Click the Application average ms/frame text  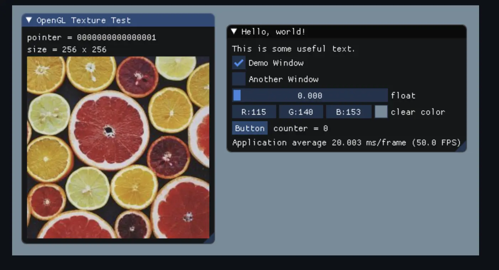347,143
